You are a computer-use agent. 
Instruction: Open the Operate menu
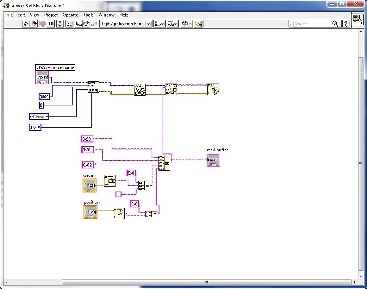coord(70,15)
